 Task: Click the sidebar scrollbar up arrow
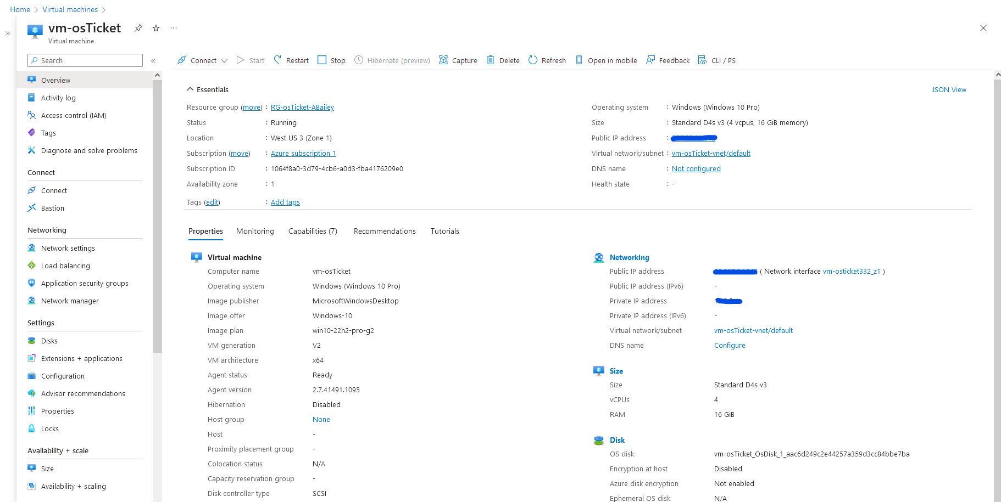tap(157, 75)
